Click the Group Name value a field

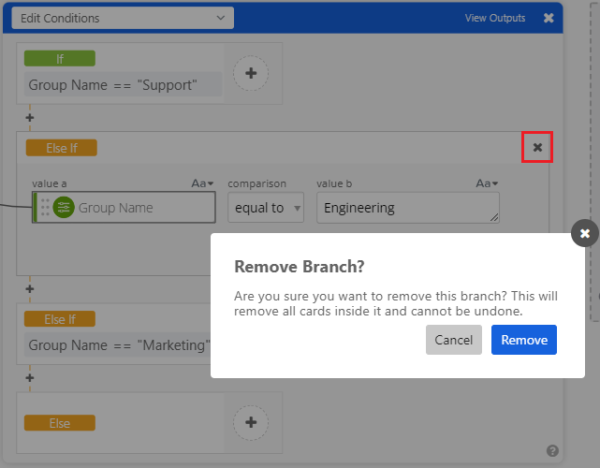point(124,208)
